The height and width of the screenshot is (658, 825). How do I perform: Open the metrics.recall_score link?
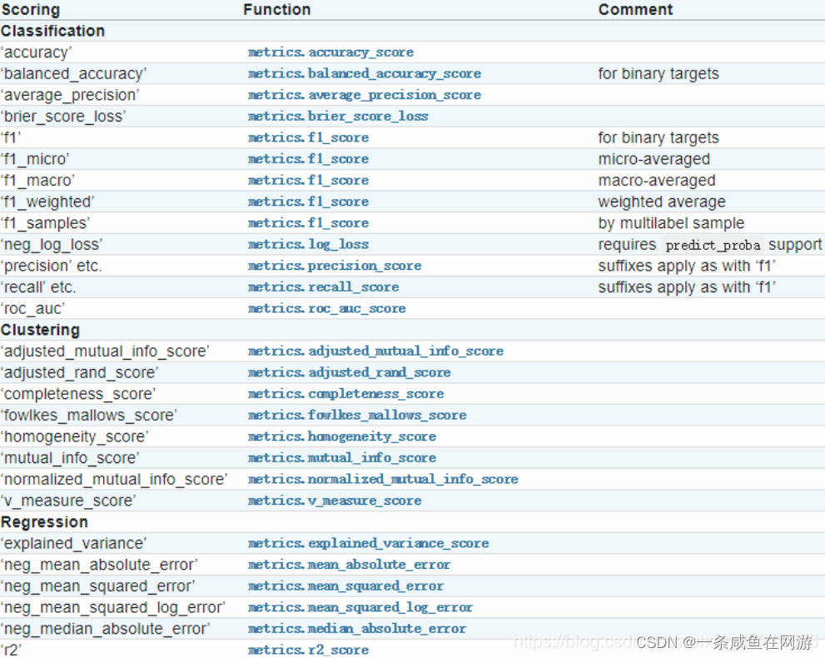pos(324,287)
